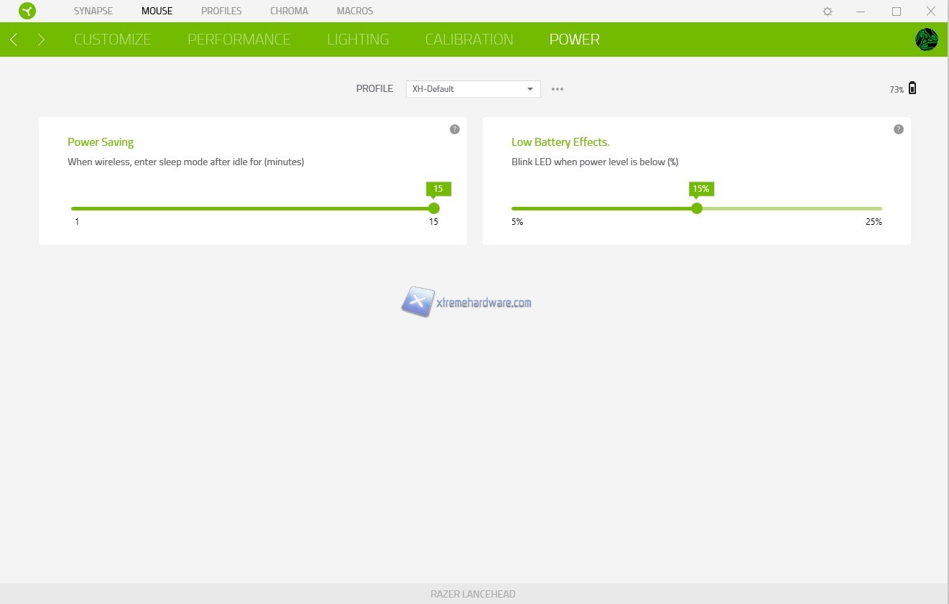Click the Power Saving sleep slider handle

click(434, 208)
